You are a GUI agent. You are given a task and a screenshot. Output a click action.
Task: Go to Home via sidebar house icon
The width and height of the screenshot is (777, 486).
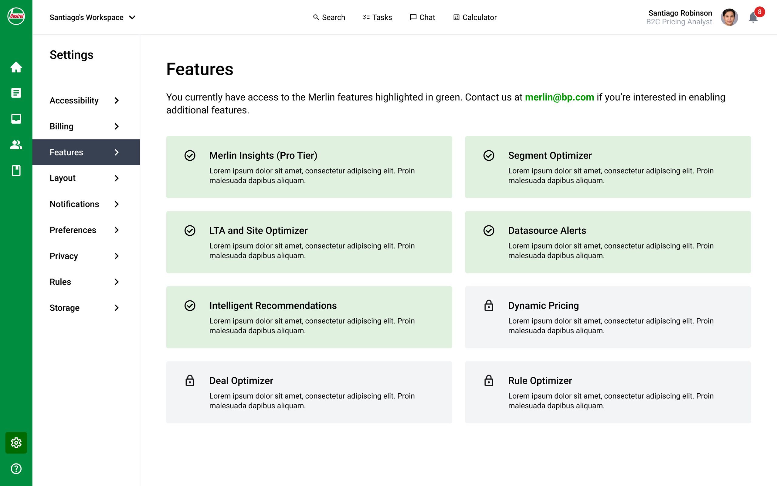point(16,67)
